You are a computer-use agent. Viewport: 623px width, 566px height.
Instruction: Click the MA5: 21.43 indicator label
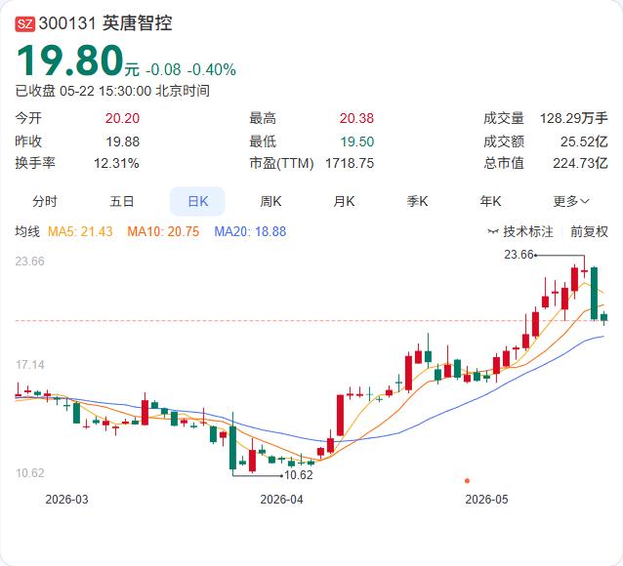(80, 231)
